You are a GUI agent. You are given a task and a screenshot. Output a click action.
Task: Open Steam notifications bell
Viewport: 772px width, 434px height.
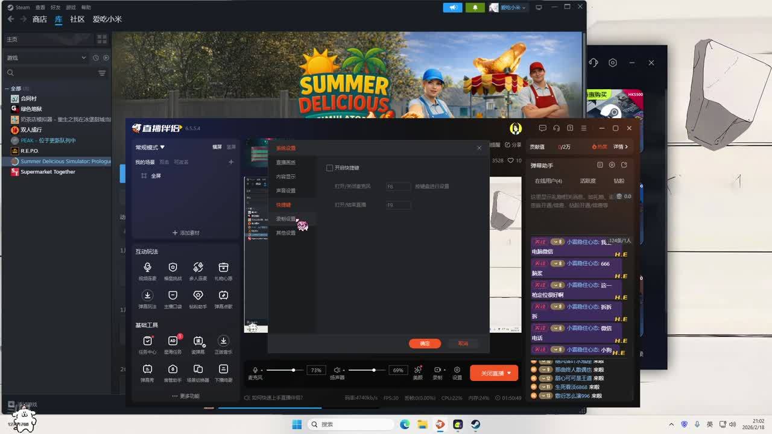tap(475, 7)
